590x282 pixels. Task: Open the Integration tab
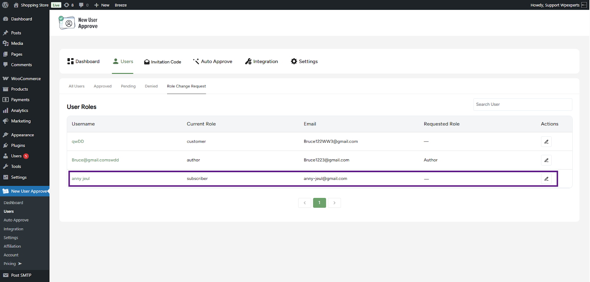(x=261, y=62)
